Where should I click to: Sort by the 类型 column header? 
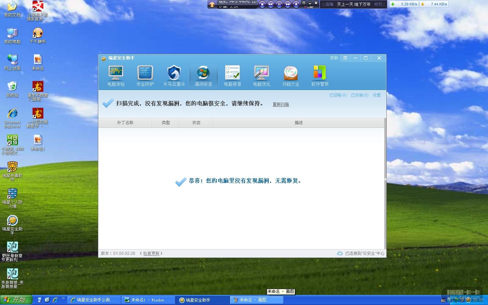pos(166,123)
